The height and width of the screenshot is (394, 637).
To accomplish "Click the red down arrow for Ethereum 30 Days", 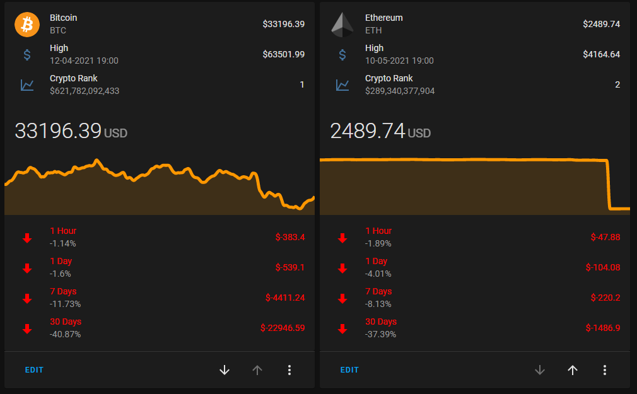I will [342, 328].
